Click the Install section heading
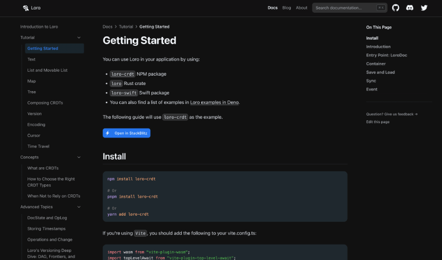 click(114, 156)
